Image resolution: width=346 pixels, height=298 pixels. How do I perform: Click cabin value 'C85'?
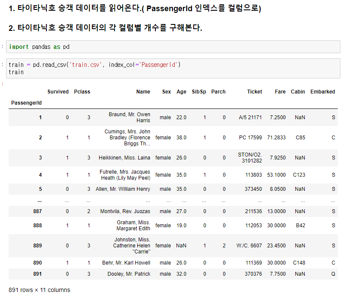[x=300, y=138]
